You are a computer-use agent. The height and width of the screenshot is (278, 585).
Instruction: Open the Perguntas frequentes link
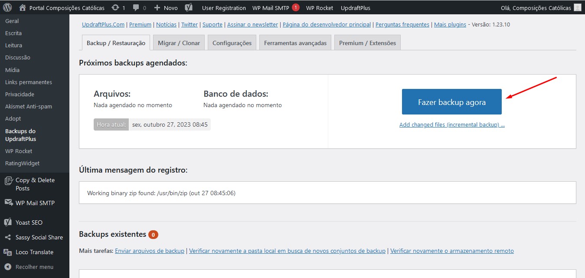pyautogui.click(x=402, y=25)
